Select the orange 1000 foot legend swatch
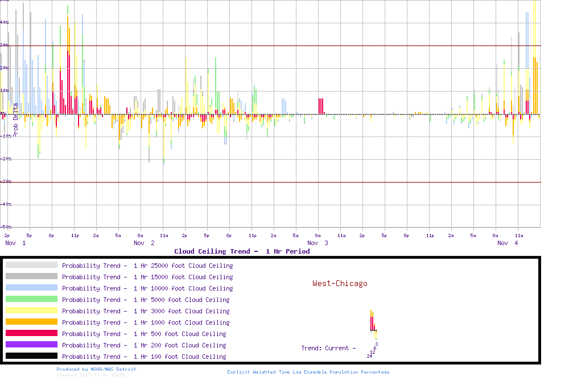Image resolution: width=569 pixels, height=381 pixels. coord(31,322)
